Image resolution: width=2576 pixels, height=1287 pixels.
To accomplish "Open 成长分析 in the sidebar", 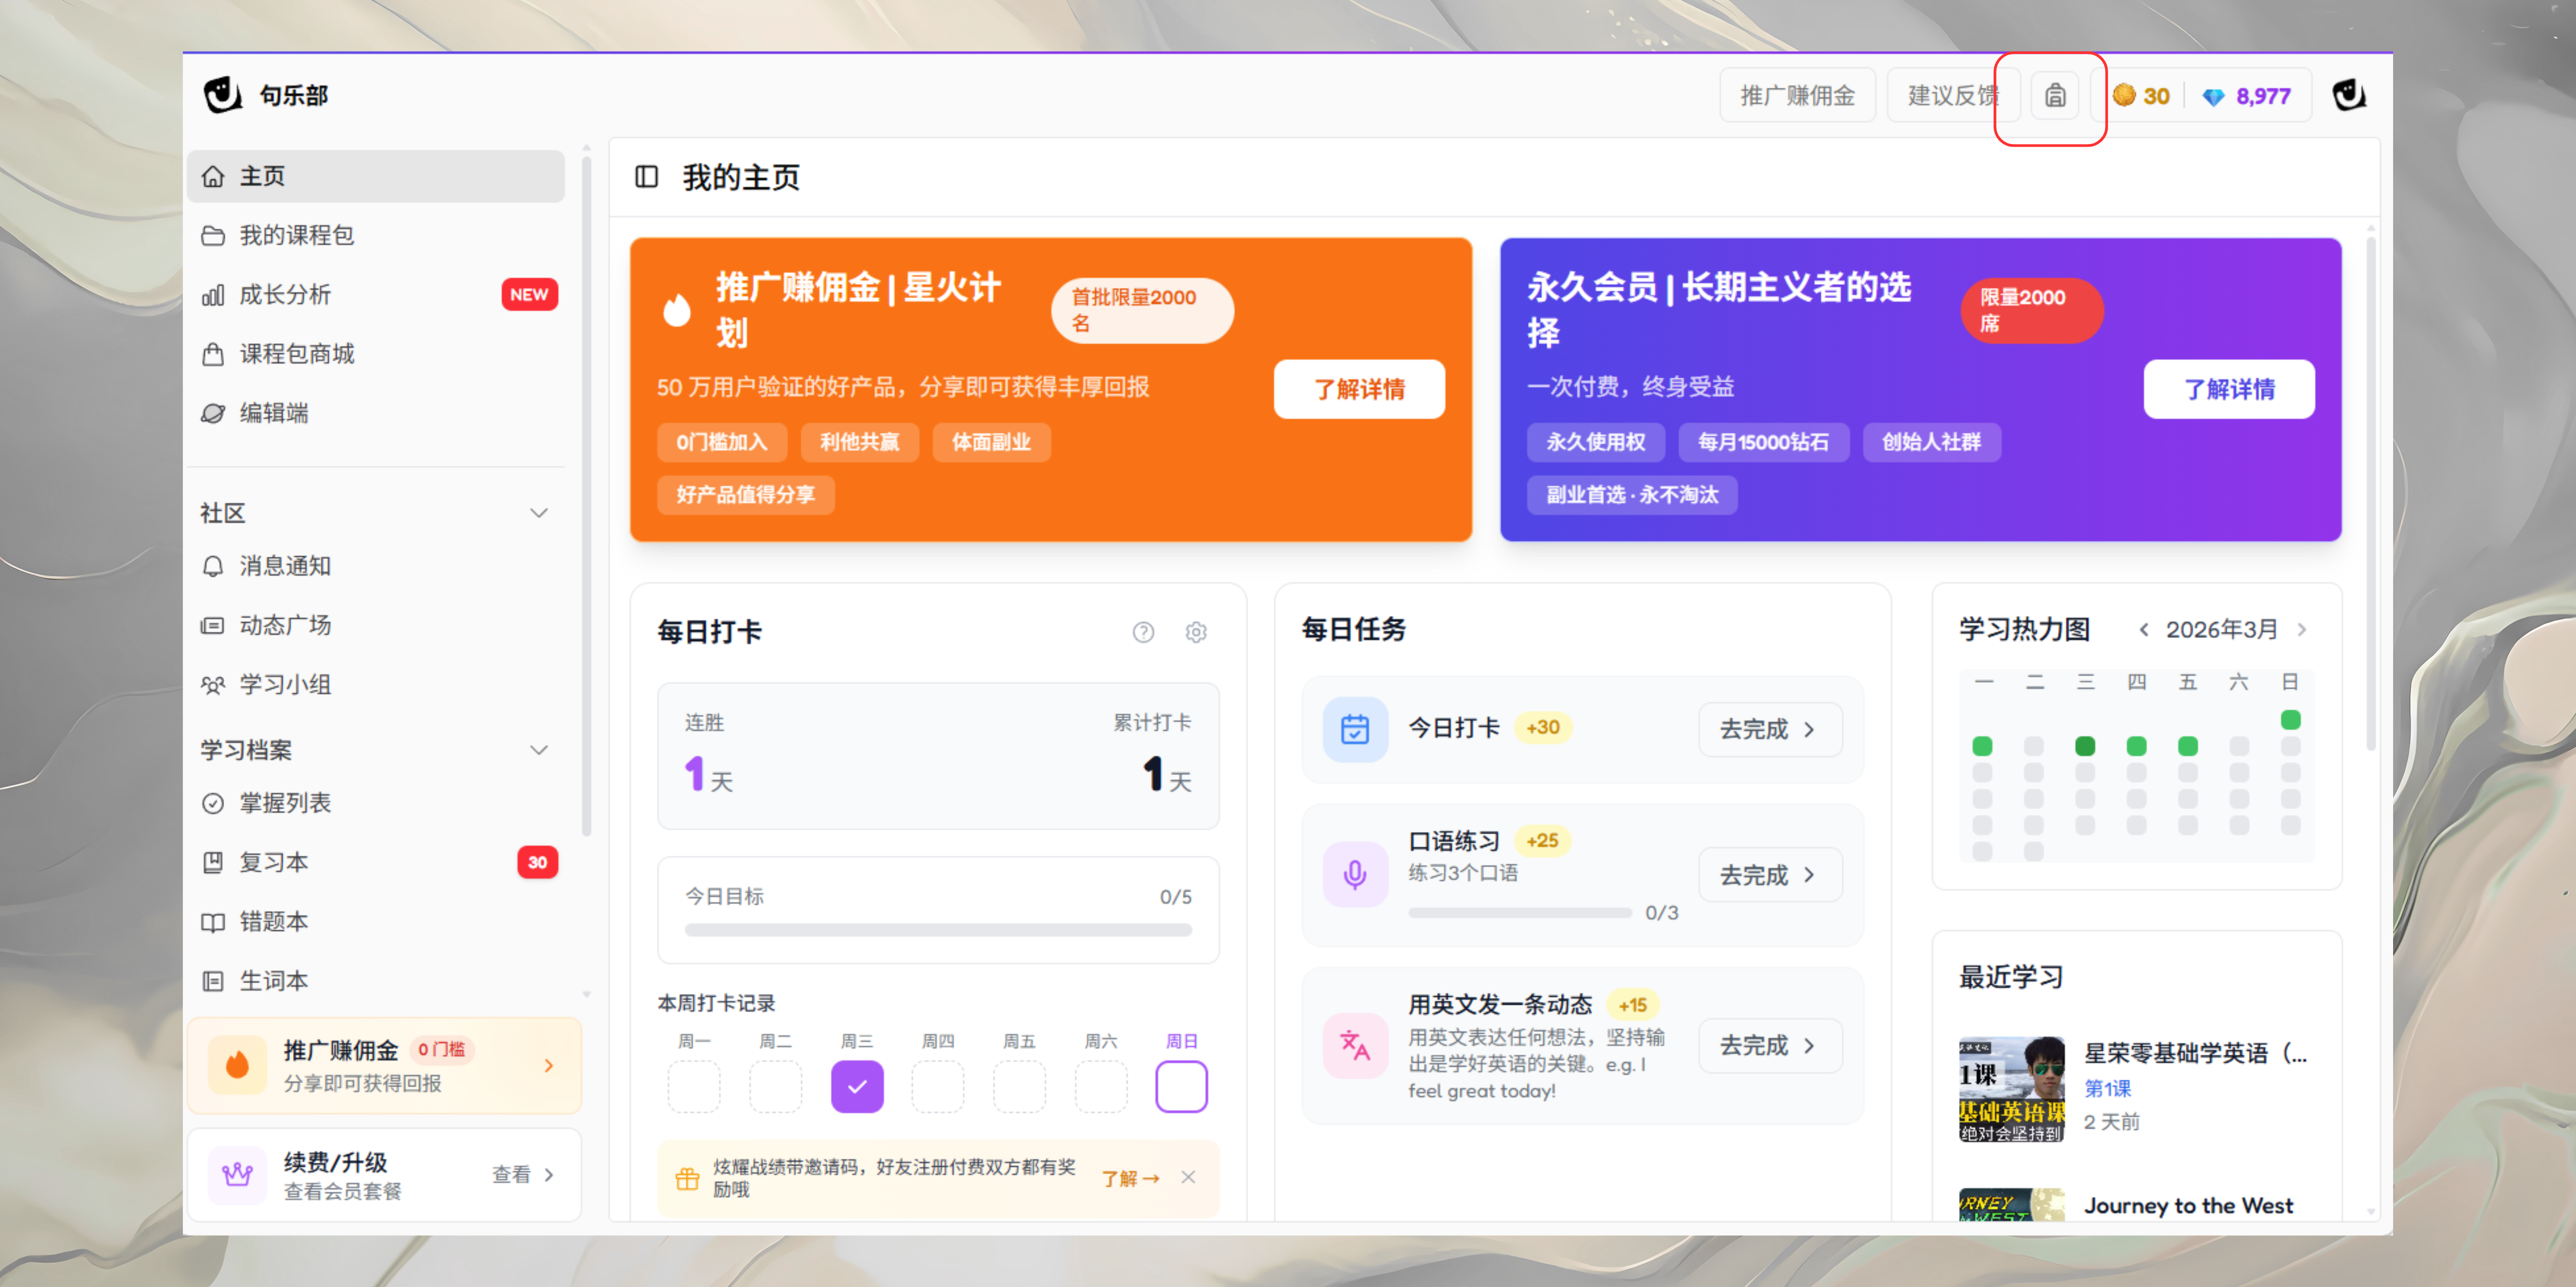I will click(x=286, y=295).
